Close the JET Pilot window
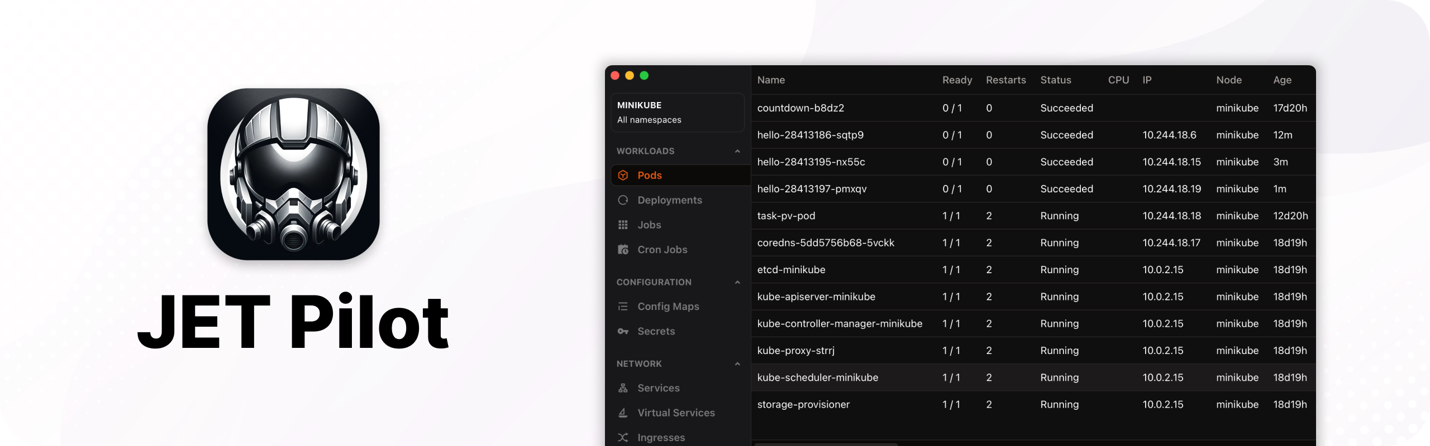The width and height of the screenshot is (1430, 446). point(615,75)
